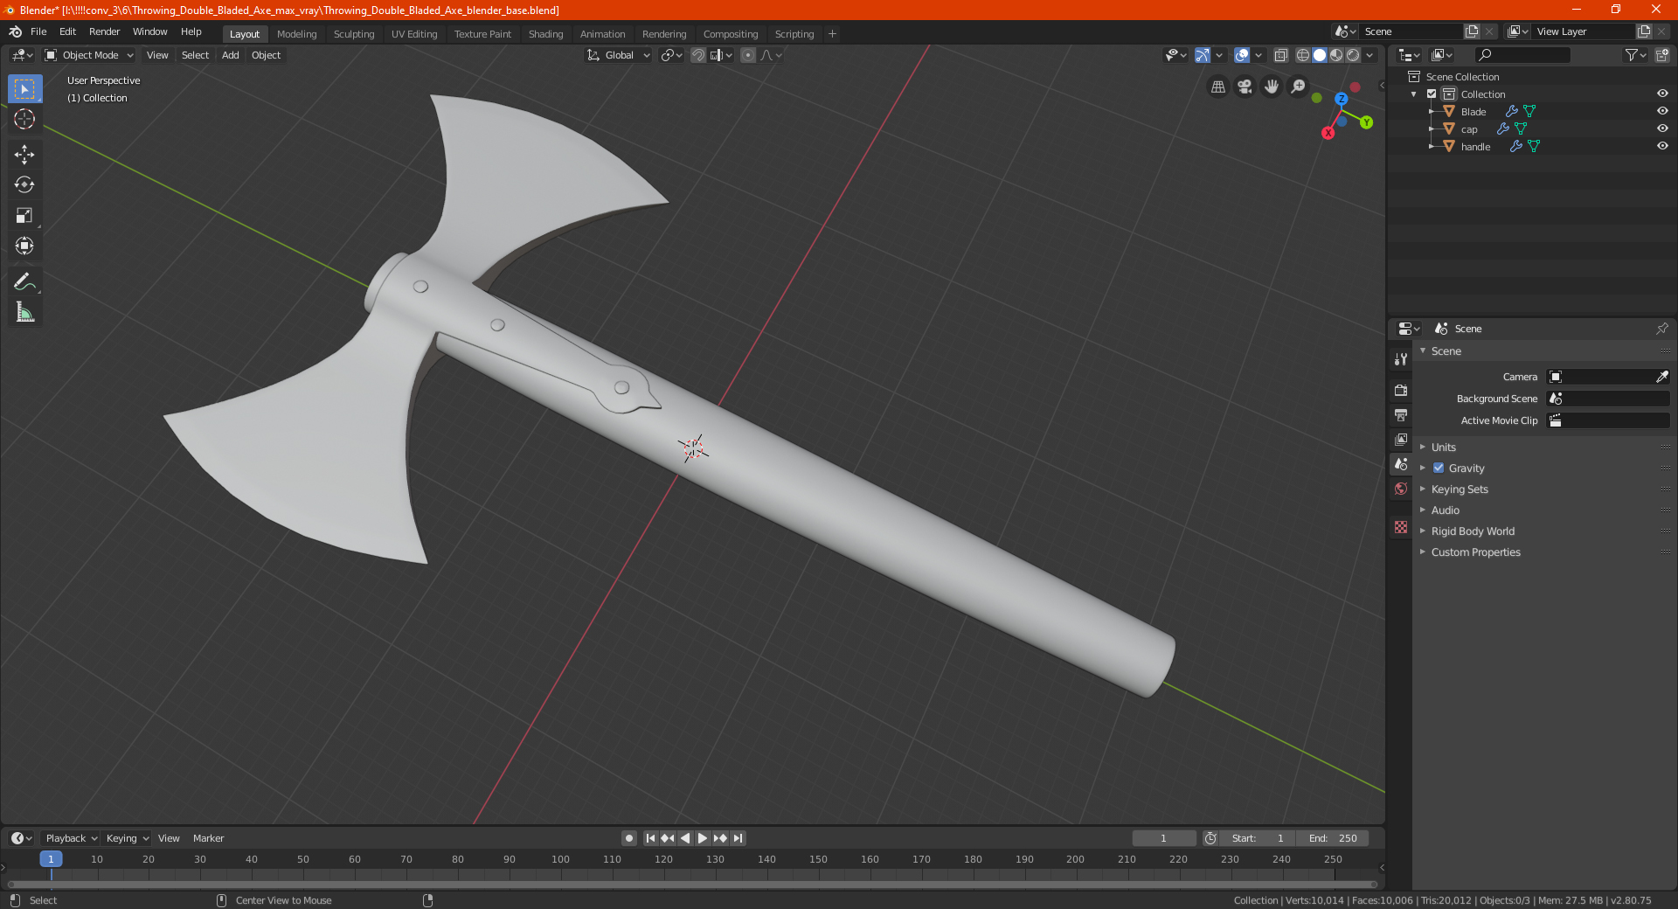
Task: Play the animation in reverse
Action: tap(685, 838)
